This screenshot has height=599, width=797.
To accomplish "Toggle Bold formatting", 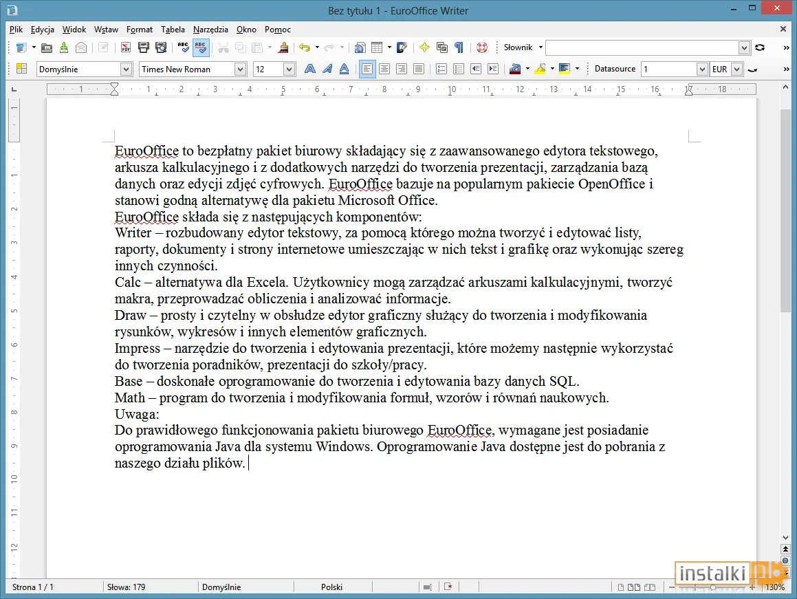I will pos(309,69).
